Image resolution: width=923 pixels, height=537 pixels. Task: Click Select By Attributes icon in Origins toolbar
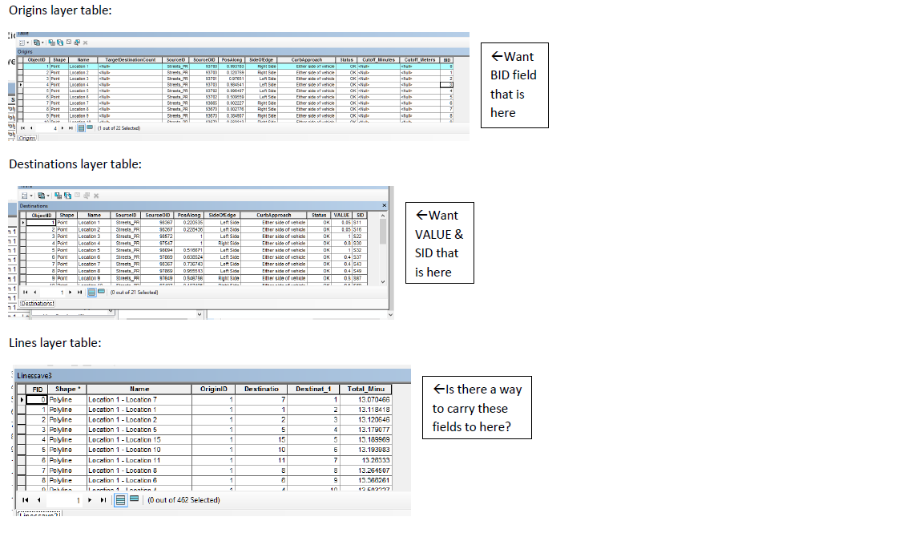(52, 42)
